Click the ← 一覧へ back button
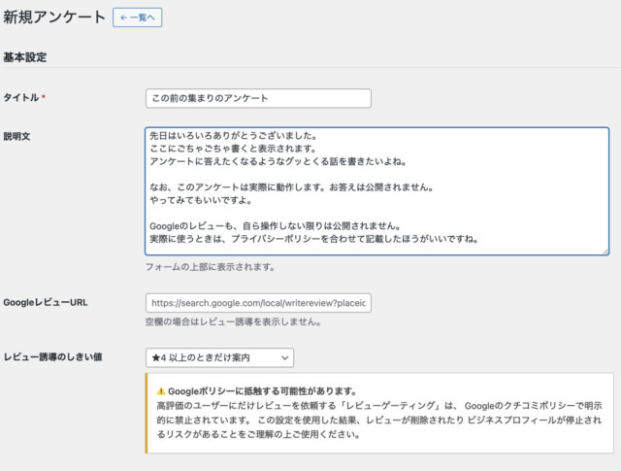The image size is (621, 471). point(137,17)
